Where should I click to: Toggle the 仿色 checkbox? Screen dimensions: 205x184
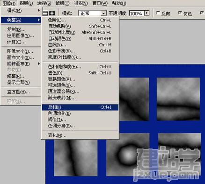180,13
